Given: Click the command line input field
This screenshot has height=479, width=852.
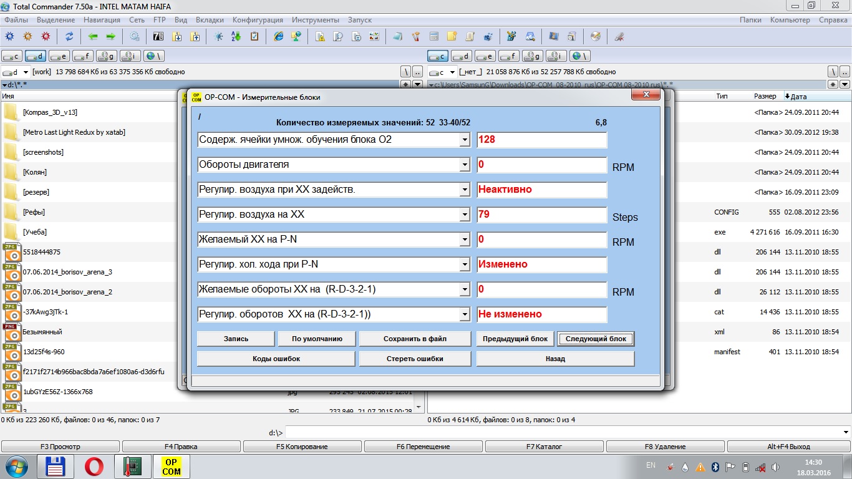Looking at the screenshot, I should (568, 432).
